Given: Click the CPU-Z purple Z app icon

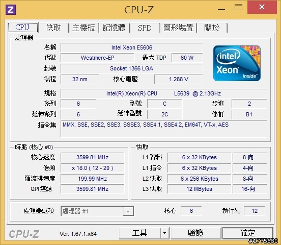Looking at the screenshot, I should (11, 10).
